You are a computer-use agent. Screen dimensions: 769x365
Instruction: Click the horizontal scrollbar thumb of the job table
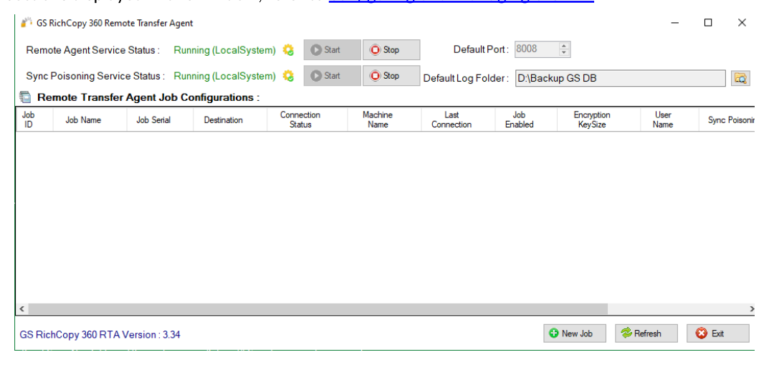317,308
